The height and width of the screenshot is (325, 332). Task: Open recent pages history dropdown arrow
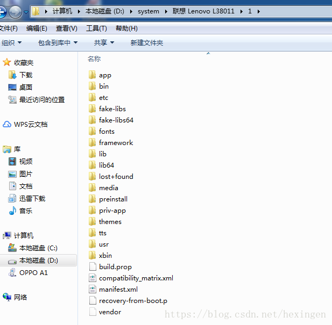coord(26,12)
